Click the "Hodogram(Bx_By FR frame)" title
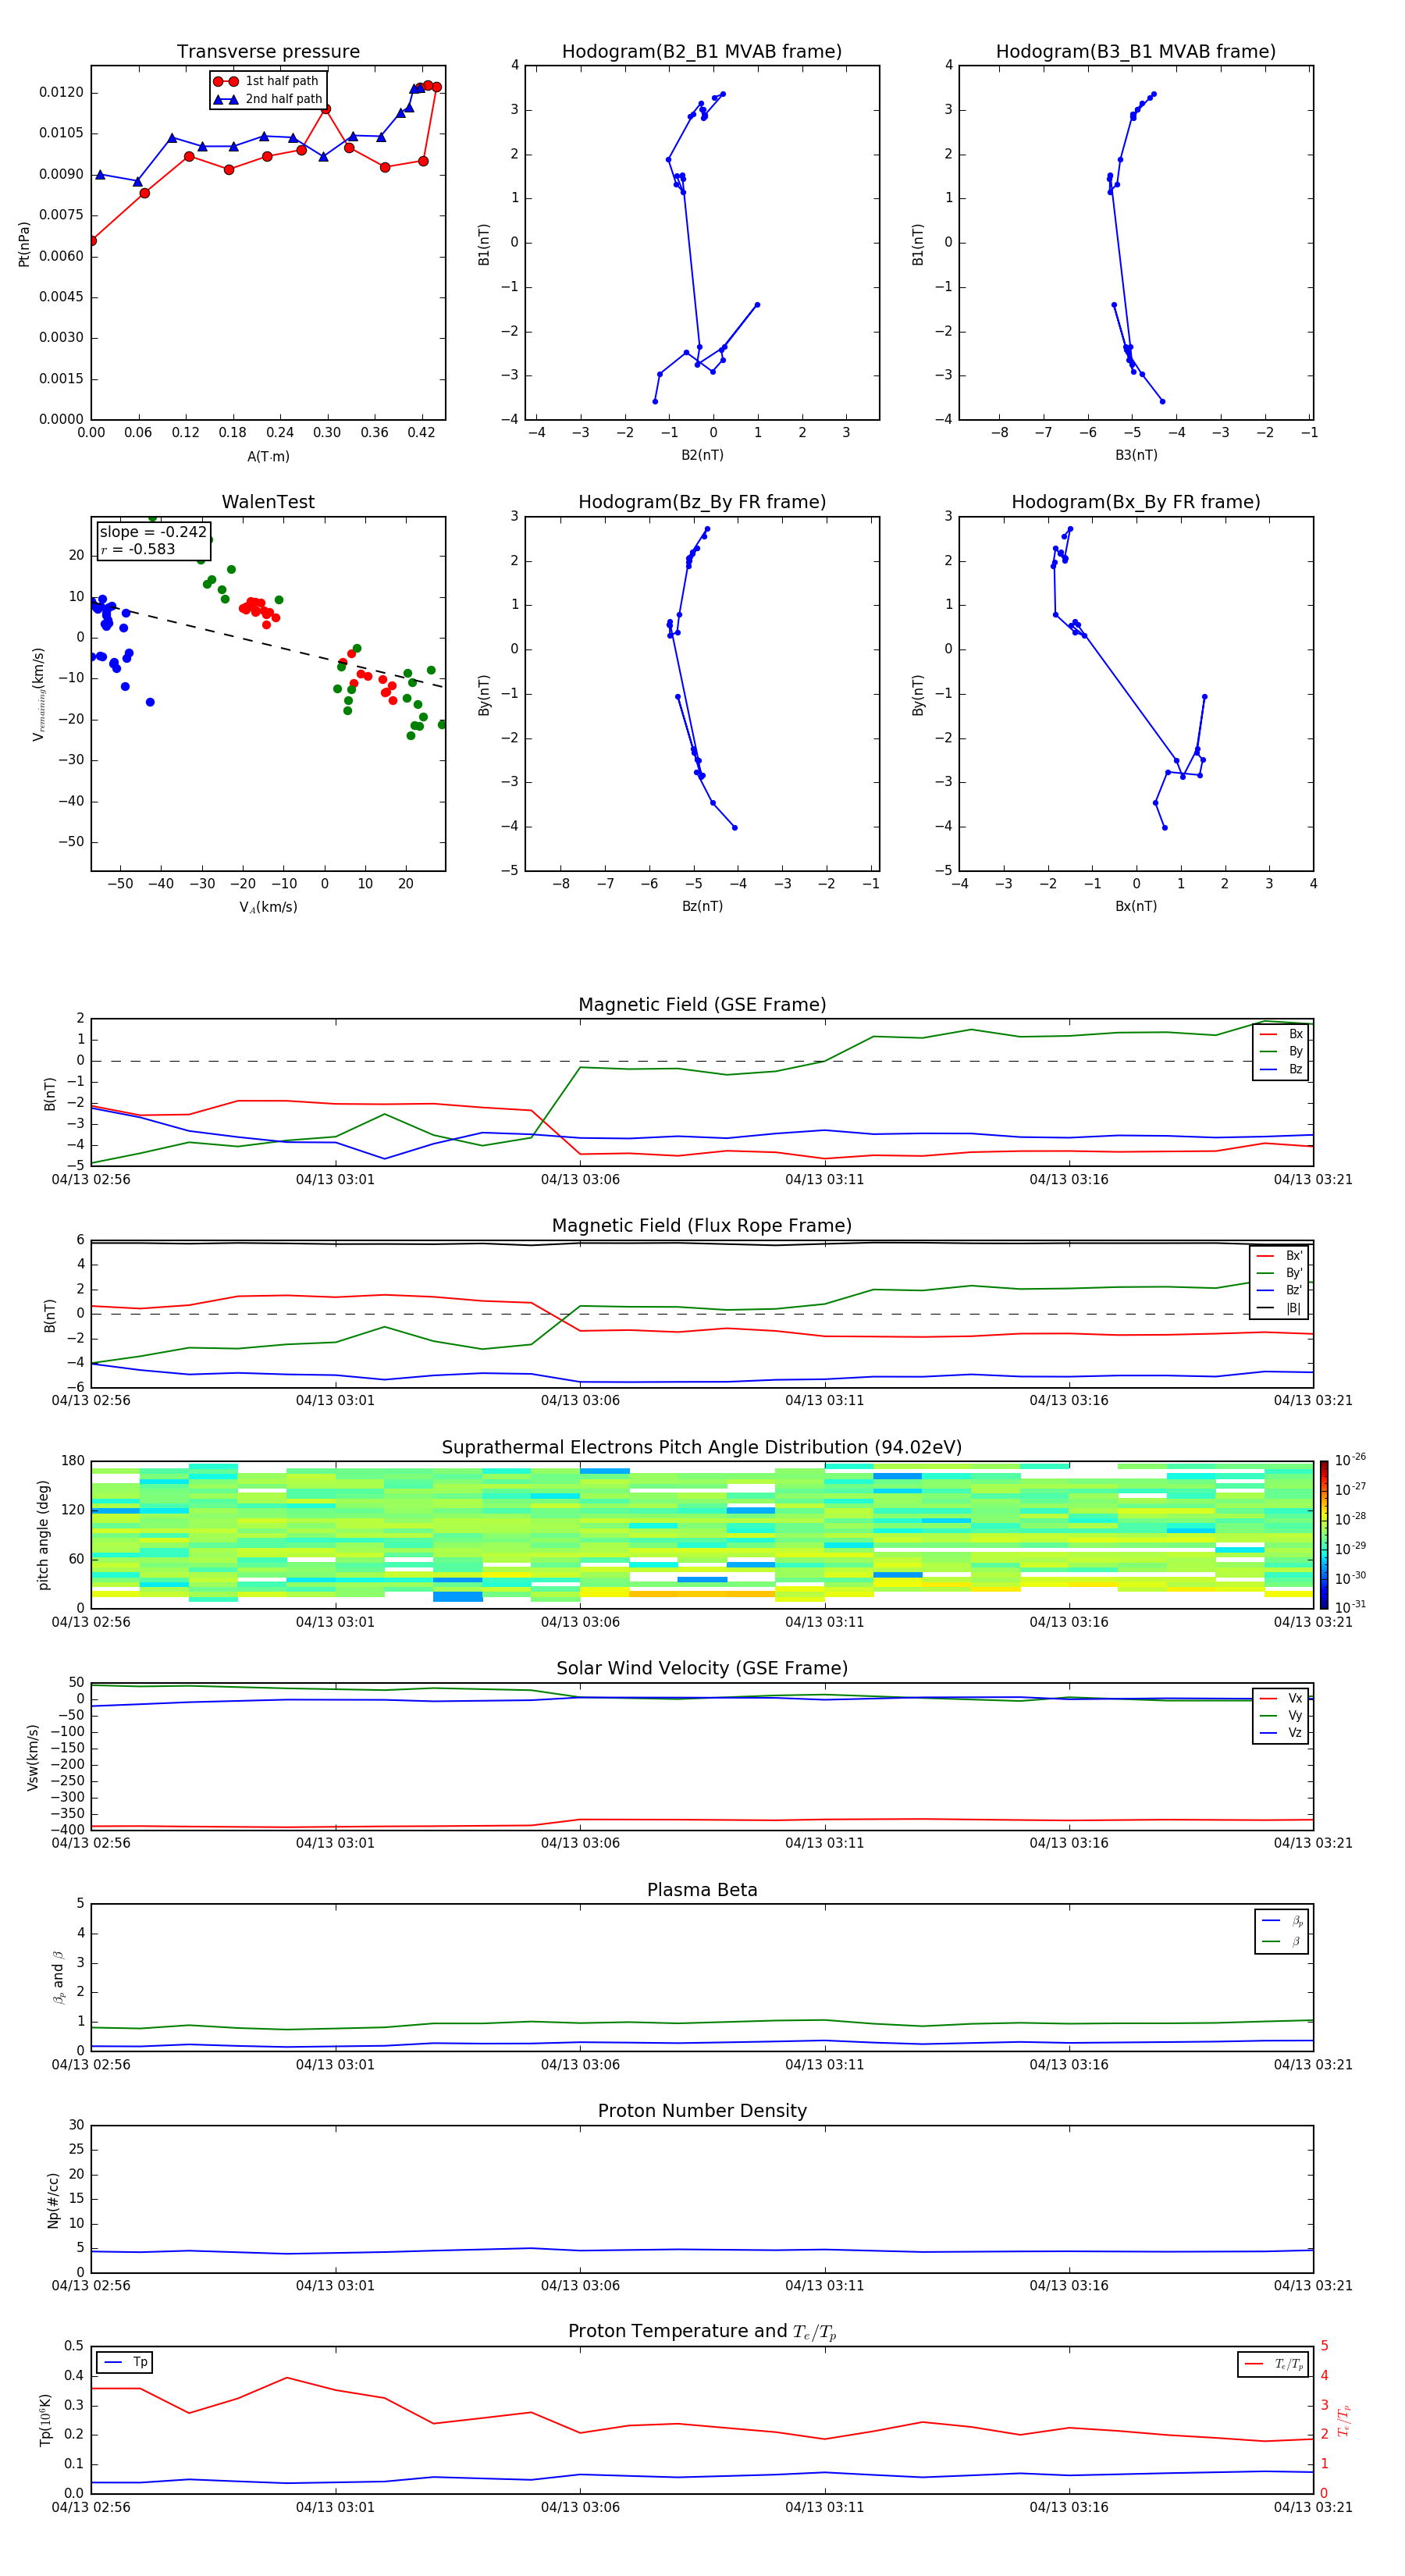Viewport: 1405px width, 2576px height. coord(1136,502)
